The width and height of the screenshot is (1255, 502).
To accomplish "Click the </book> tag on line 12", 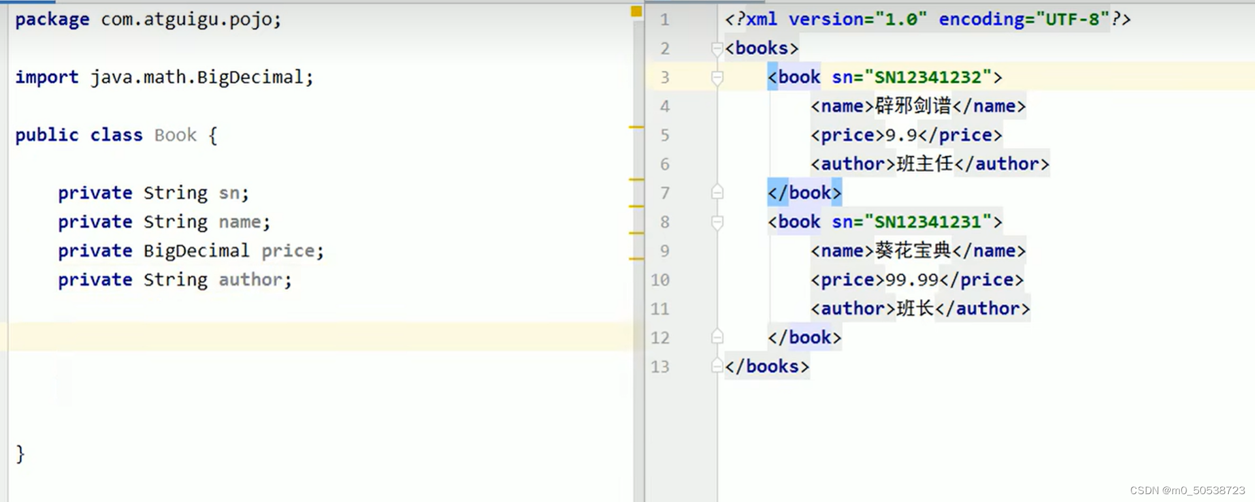I will click(804, 337).
